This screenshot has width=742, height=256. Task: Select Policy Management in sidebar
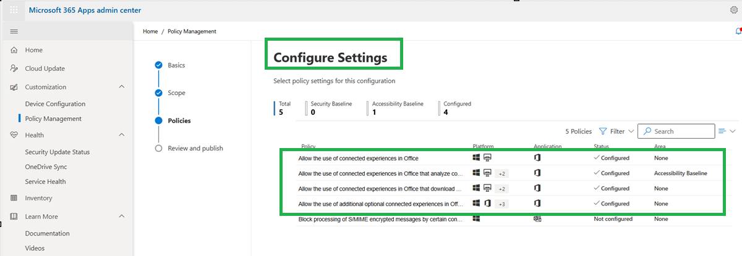pyautogui.click(x=53, y=118)
